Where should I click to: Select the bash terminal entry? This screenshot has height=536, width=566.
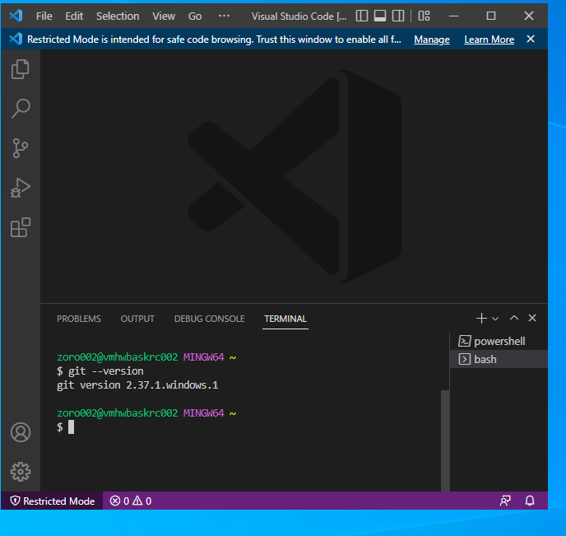[x=499, y=359]
